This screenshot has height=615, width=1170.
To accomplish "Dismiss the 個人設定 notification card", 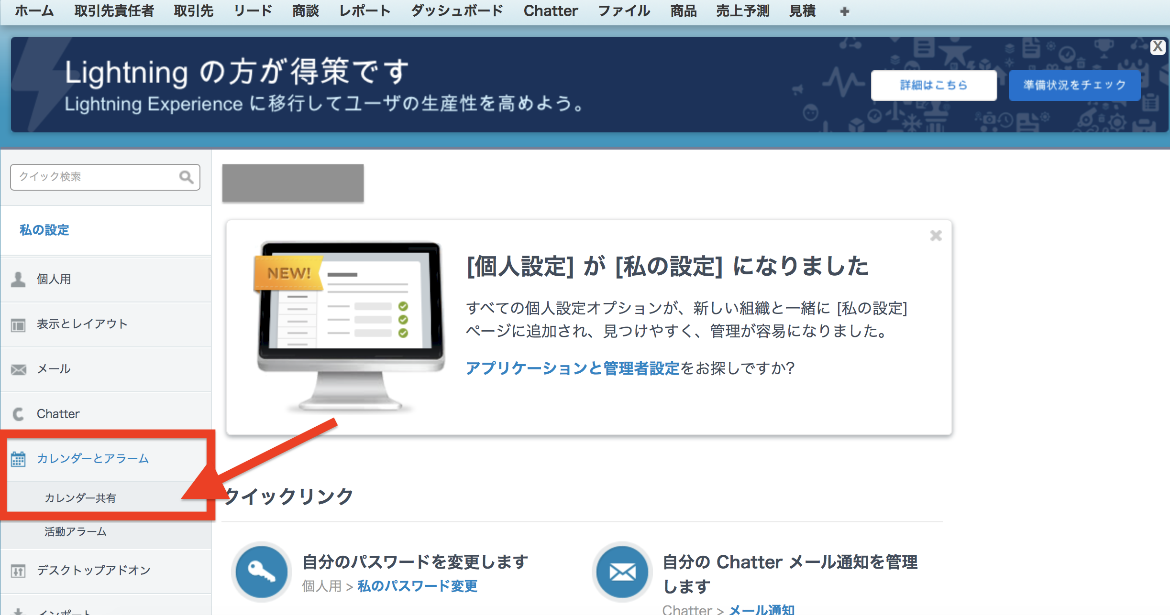I will [x=935, y=236].
